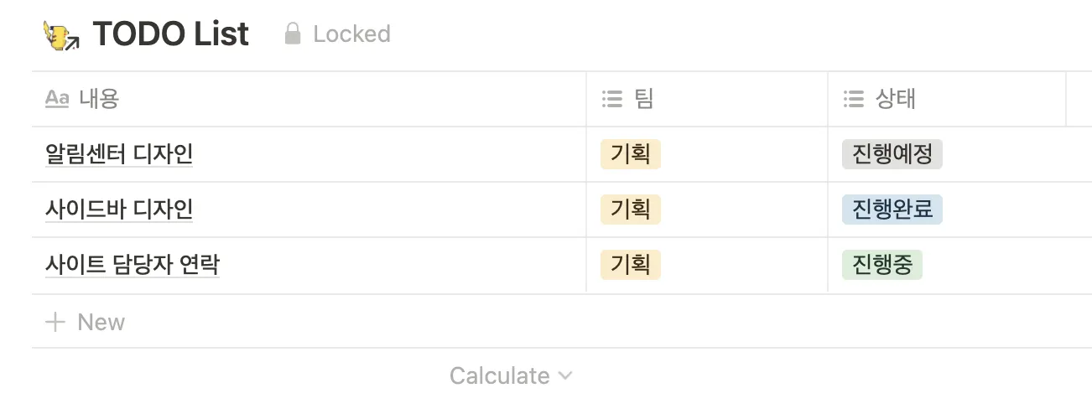Click the Pikachu page icon
Image resolution: width=1092 pixels, height=414 pixels.
click(60, 35)
